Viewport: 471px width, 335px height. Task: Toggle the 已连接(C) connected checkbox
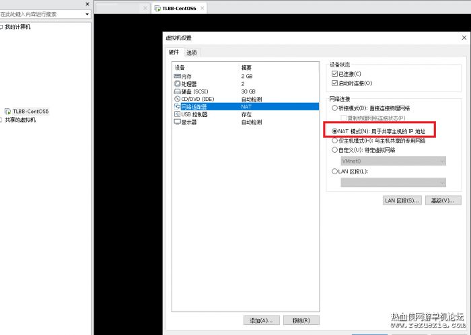tap(334, 73)
